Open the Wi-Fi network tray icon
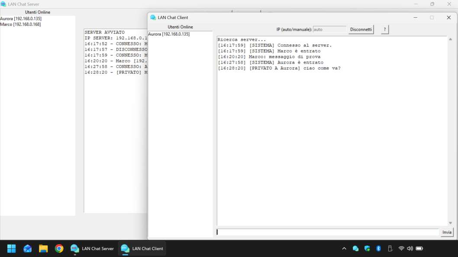The width and height of the screenshot is (458, 257). [x=401, y=248]
